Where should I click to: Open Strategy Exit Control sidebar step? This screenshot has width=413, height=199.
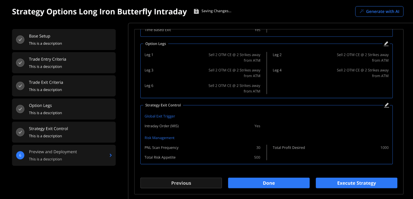[64, 132]
